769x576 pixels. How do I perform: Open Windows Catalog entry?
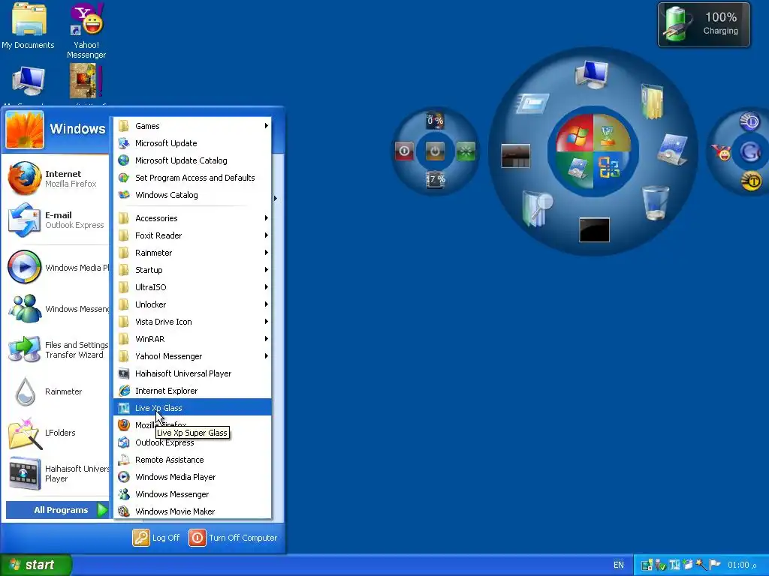coord(192,195)
